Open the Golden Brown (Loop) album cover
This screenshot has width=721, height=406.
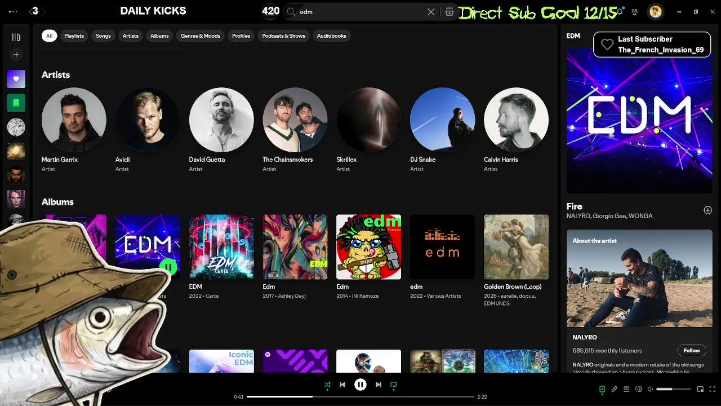[x=516, y=246]
